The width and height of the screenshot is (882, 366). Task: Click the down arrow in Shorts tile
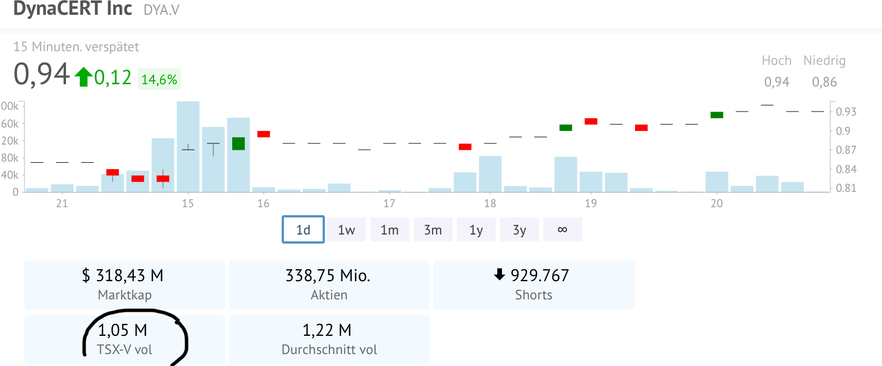500,275
